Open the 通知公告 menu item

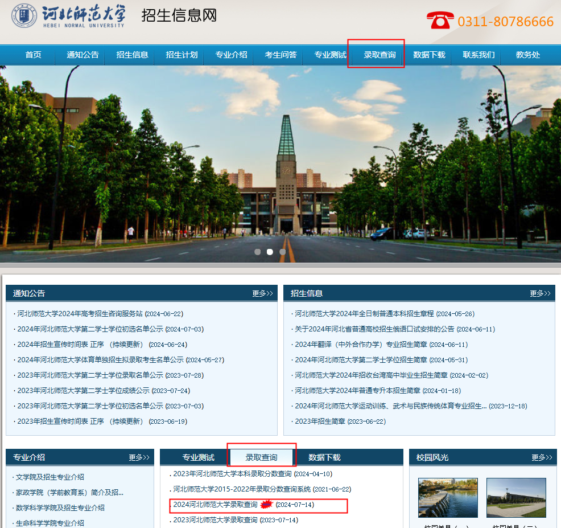click(82, 55)
